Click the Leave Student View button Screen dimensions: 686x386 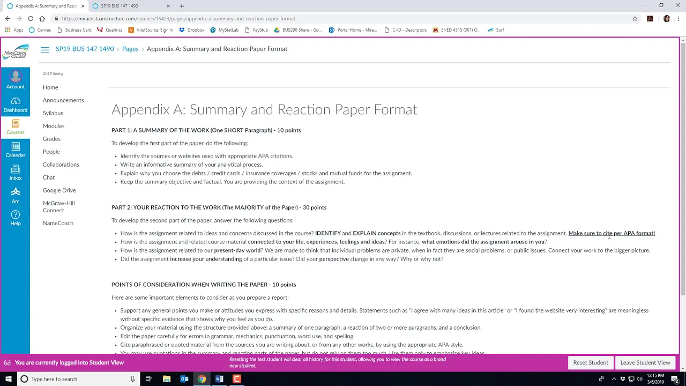[x=645, y=362]
